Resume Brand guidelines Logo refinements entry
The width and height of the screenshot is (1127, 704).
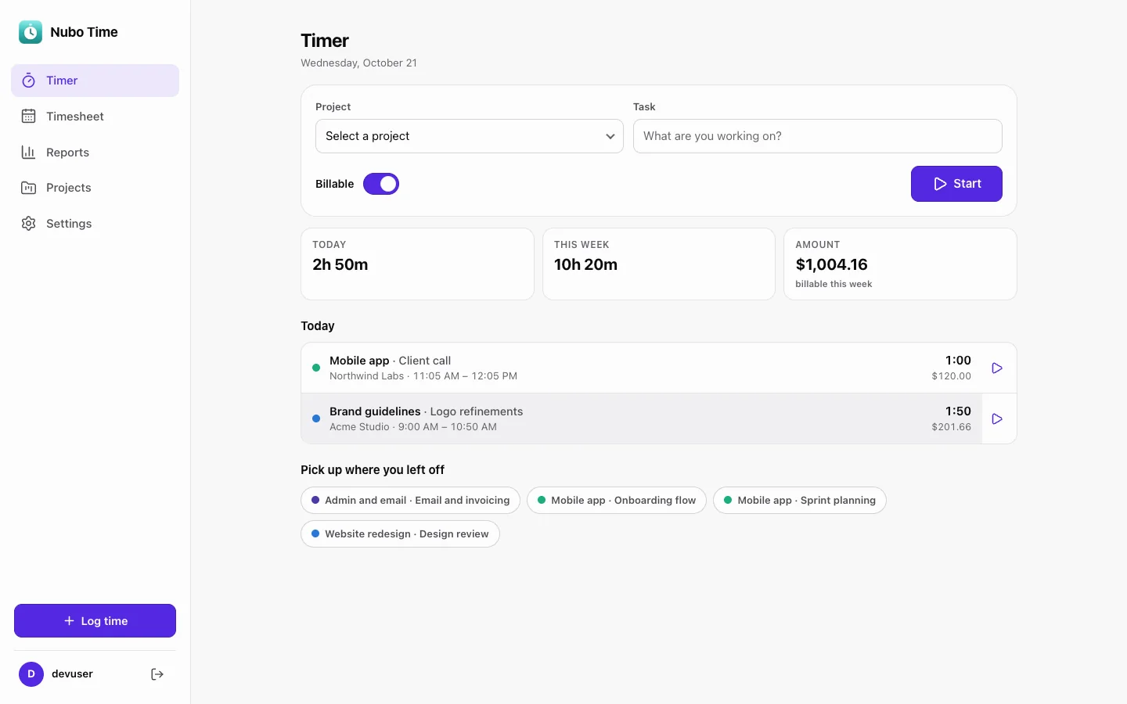point(997,418)
